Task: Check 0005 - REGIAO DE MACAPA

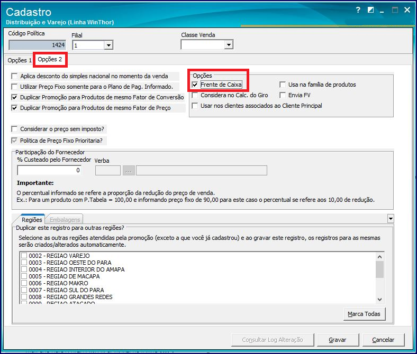Action: (24, 276)
